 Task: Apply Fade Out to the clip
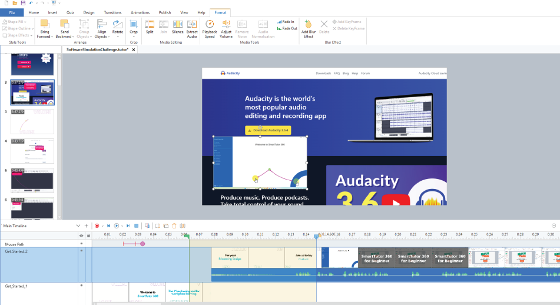pos(287,29)
